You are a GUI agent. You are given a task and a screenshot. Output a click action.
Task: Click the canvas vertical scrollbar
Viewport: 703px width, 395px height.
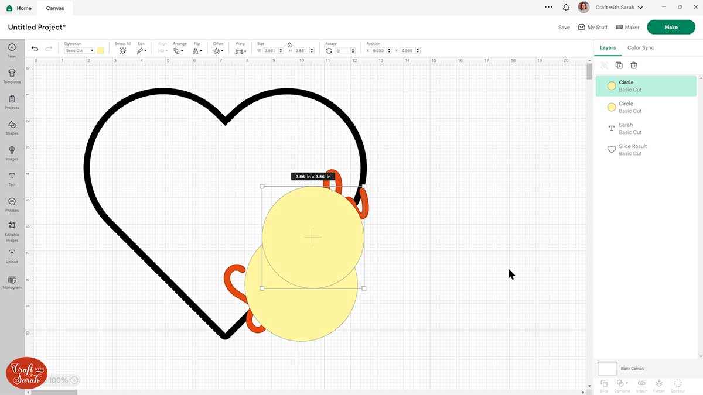tap(589, 71)
